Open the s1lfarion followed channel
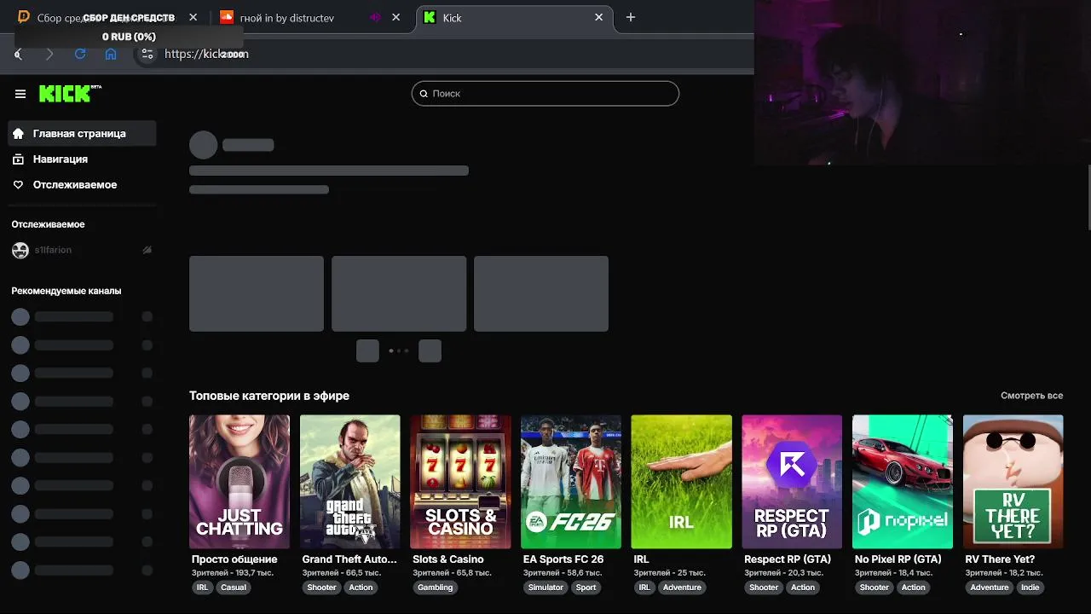Image resolution: width=1091 pixels, height=614 pixels. coord(82,250)
